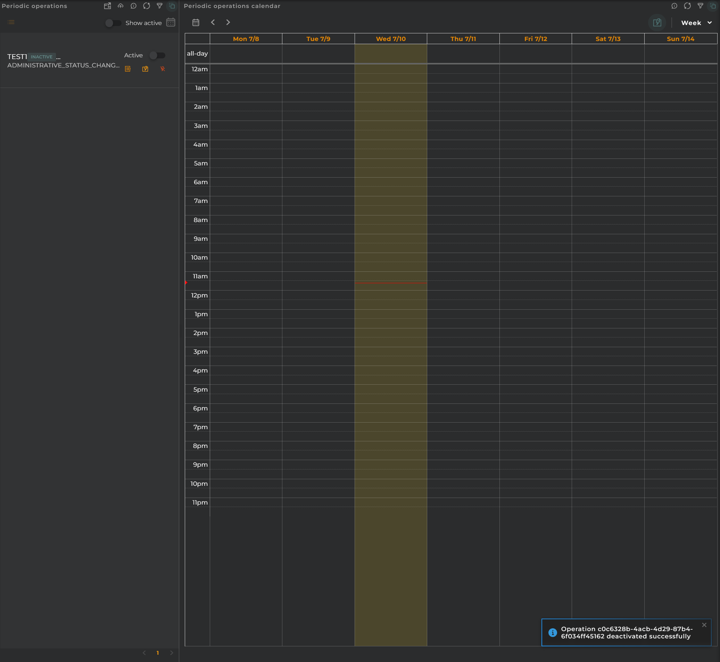
Task: Switch calendar view to Week dropdown
Action: coord(695,23)
